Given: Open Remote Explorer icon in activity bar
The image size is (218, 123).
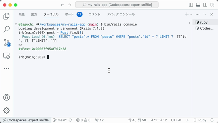Looking at the screenshot, I should tap(6, 56).
